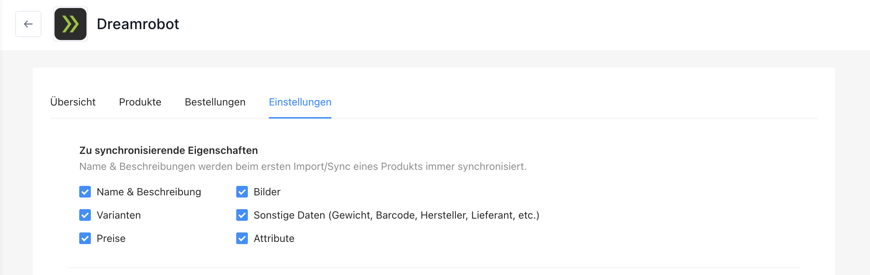870x275 pixels.
Task: Click the Dreamrobot title text
Action: pyautogui.click(x=138, y=24)
